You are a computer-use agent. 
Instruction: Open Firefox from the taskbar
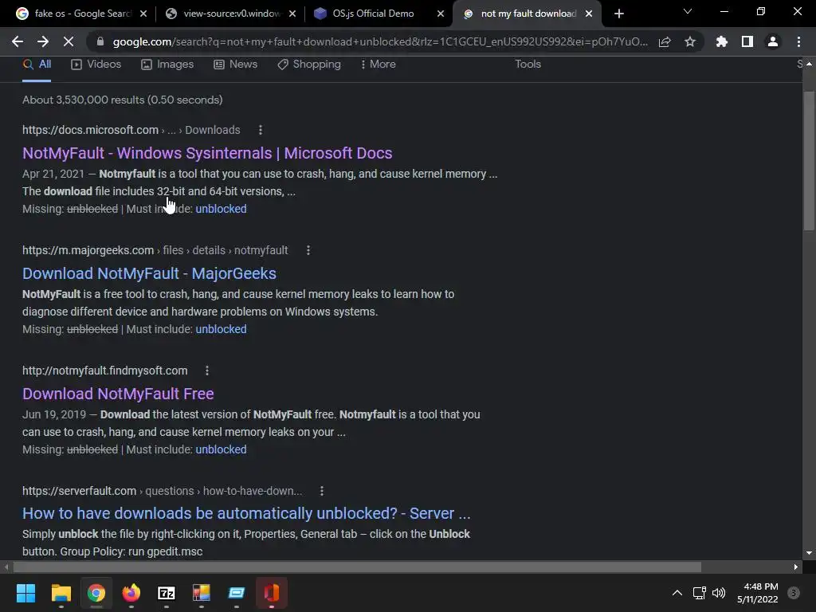point(131,593)
